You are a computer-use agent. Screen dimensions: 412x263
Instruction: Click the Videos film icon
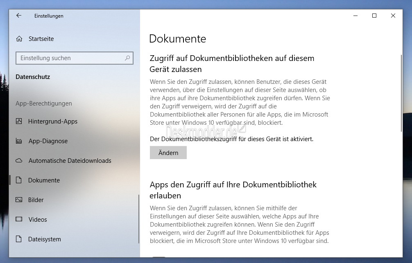[19, 219]
